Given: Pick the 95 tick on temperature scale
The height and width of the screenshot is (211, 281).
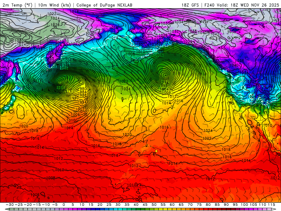Looking at the screenshot, I should tap(235, 205).
